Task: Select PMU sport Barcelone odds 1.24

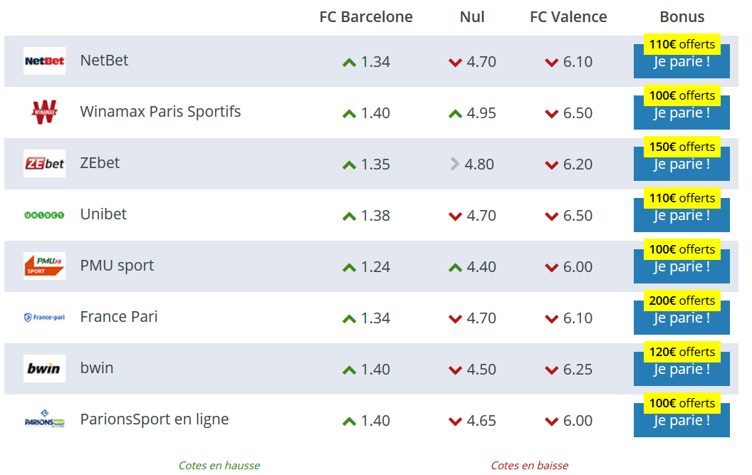Action: coord(375,267)
